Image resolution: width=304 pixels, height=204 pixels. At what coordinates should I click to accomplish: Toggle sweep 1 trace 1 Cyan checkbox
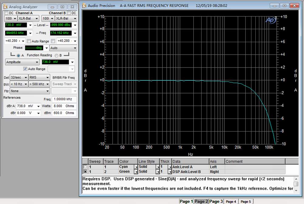(85, 167)
